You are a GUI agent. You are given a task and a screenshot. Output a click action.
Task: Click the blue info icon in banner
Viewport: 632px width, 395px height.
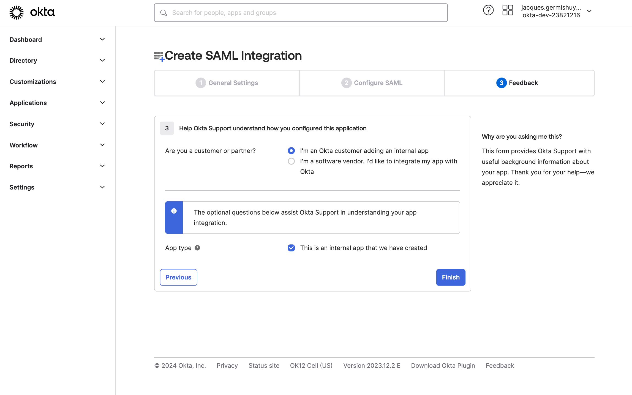174,211
